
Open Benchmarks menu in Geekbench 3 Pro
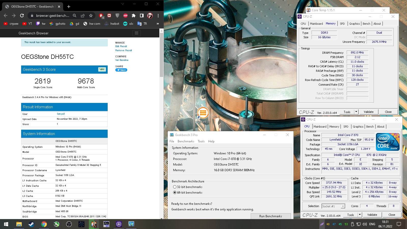[x=186, y=141]
